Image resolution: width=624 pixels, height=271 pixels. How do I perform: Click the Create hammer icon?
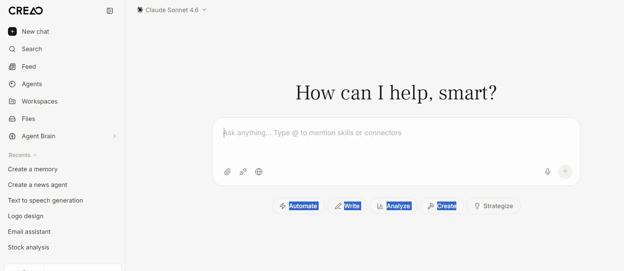click(x=431, y=206)
